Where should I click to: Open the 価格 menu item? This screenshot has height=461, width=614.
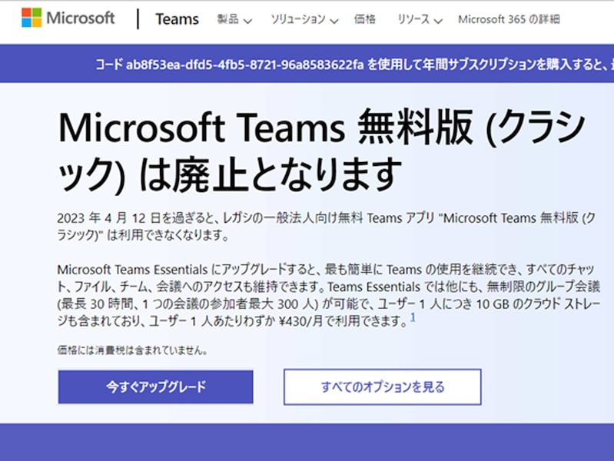coord(364,19)
